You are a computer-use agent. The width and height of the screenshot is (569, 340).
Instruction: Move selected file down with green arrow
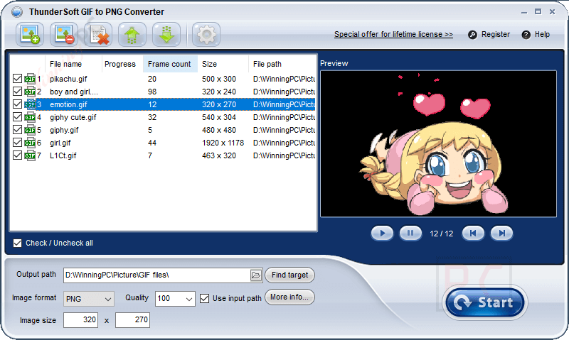(x=166, y=35)
